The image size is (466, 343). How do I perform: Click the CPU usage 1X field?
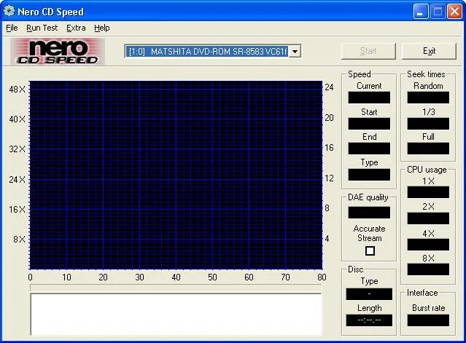428,192
